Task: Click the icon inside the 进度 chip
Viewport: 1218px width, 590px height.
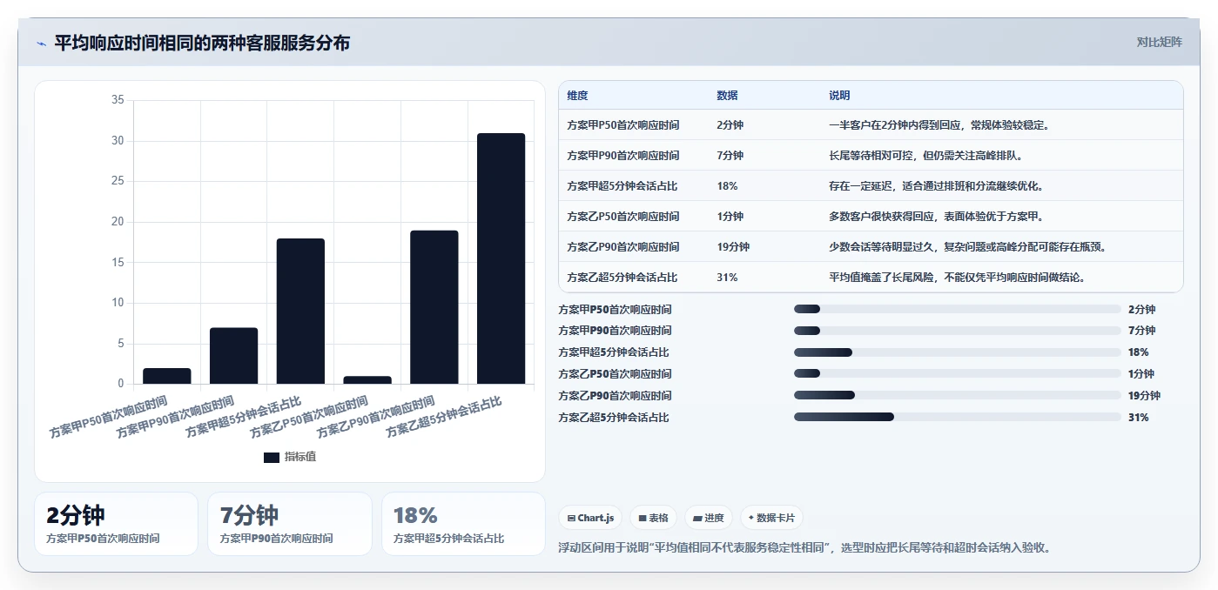Action: (697, 518)
